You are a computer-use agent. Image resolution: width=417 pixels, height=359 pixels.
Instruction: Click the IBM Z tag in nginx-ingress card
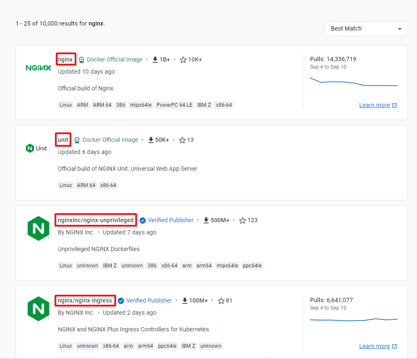(188, 346)
